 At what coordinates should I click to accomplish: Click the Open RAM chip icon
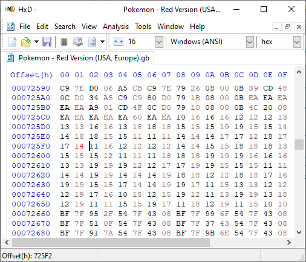coord(64,42)
